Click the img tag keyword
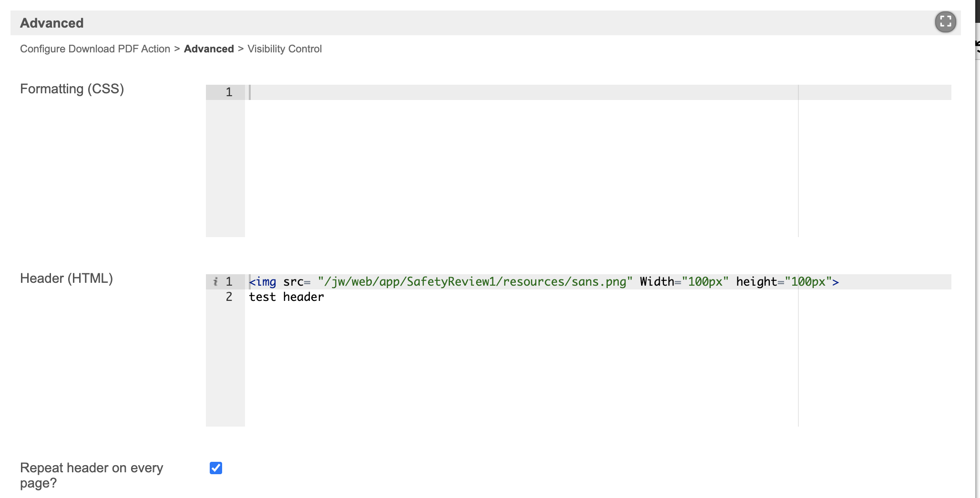This screenshot has height=498, width=980. (x=265, y=282)
